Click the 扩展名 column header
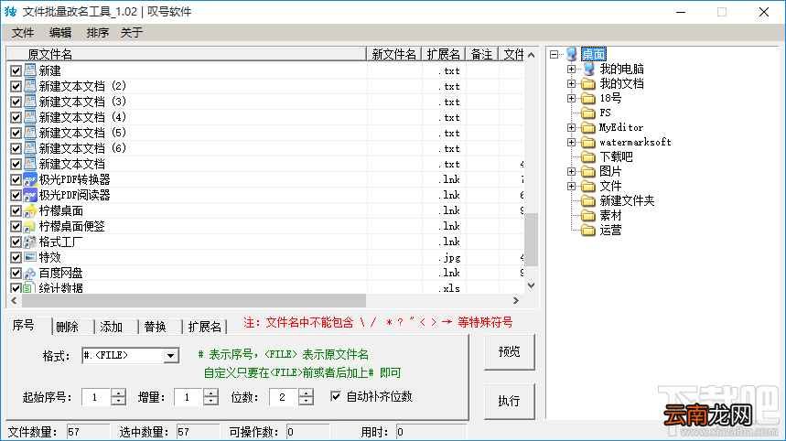Image resolution: width=786 pixels, height=441 pixels. pos(443,54)
